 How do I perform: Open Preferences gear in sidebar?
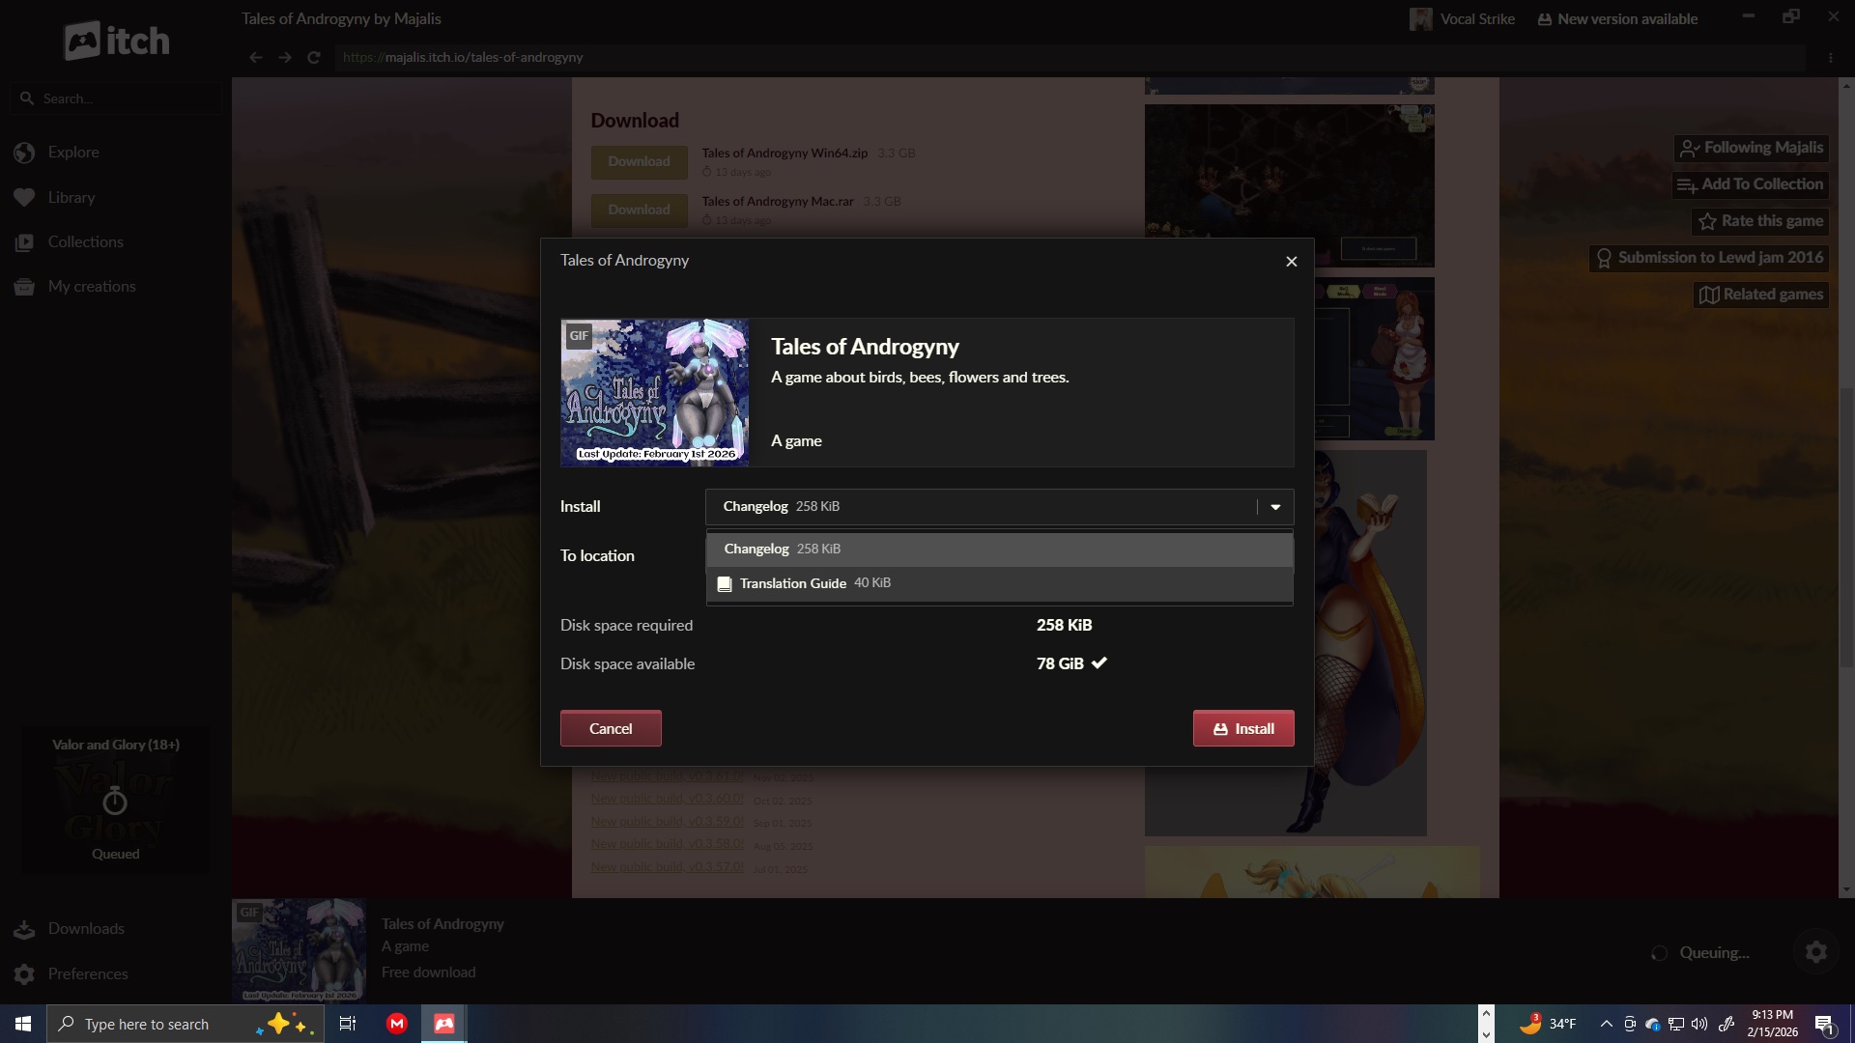click(x=24, y=974)
